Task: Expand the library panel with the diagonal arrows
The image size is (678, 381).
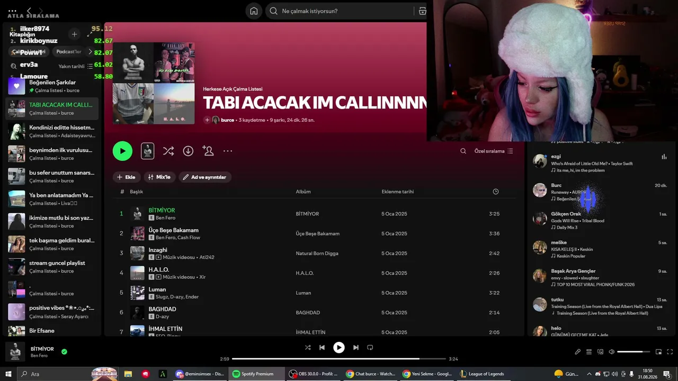Action: point(90,34)
